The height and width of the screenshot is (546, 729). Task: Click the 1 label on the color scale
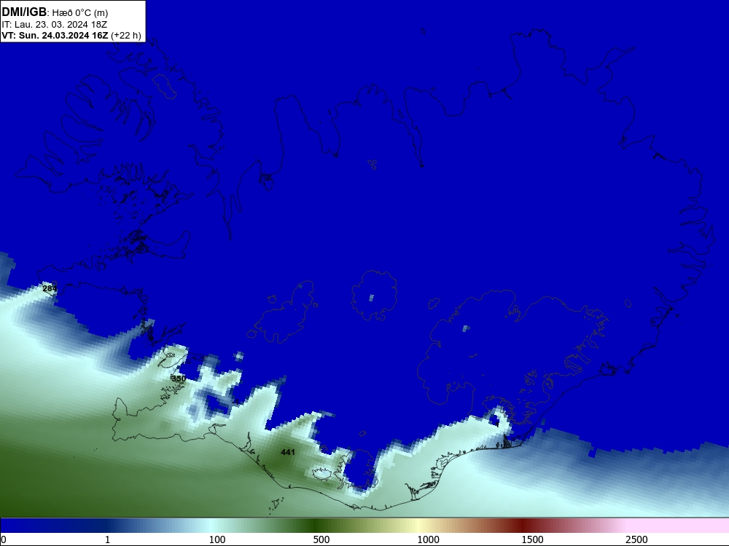(107, 539)
